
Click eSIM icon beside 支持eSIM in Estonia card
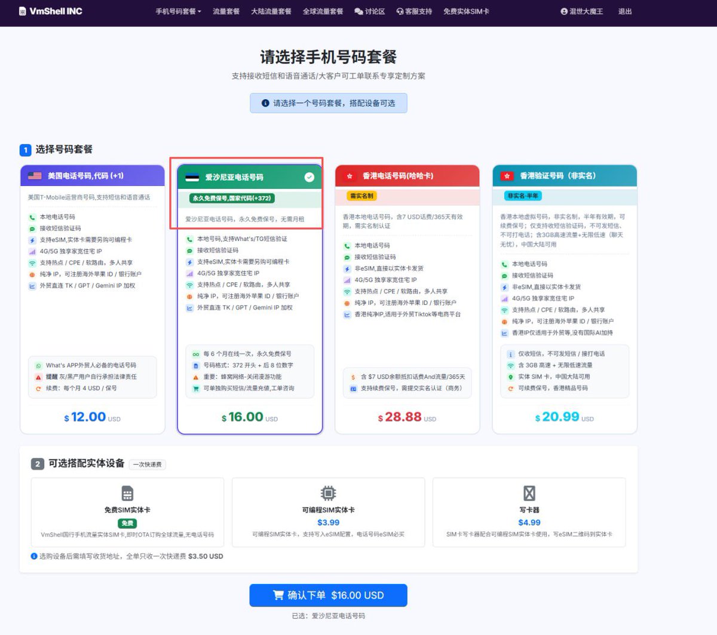[x=189, y=262]
